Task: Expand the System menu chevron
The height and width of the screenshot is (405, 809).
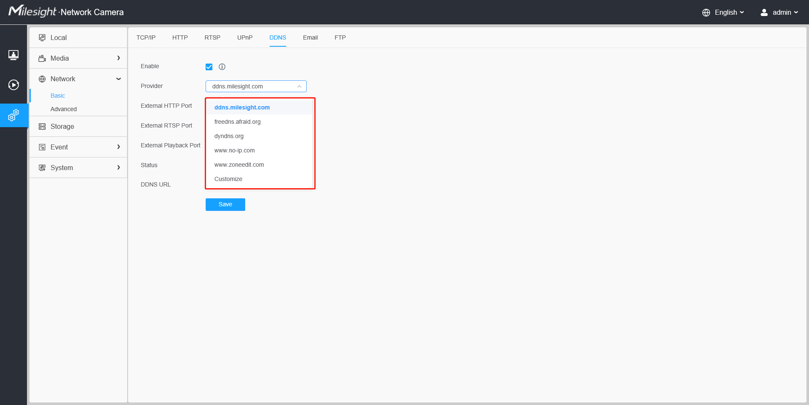Action: (x=118, y=168)
